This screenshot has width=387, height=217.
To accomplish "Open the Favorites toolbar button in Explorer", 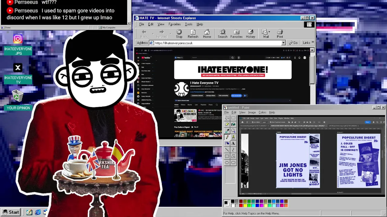I will click(x=236, y=34).
